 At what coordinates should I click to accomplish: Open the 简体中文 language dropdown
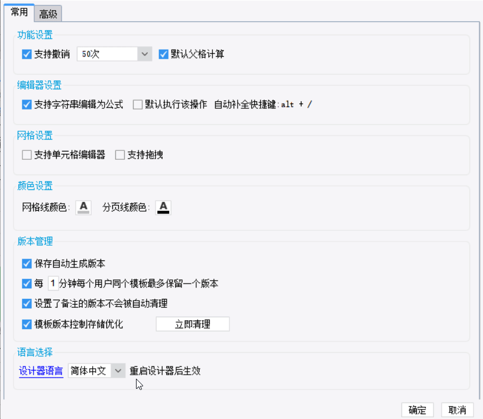[96, 370]
